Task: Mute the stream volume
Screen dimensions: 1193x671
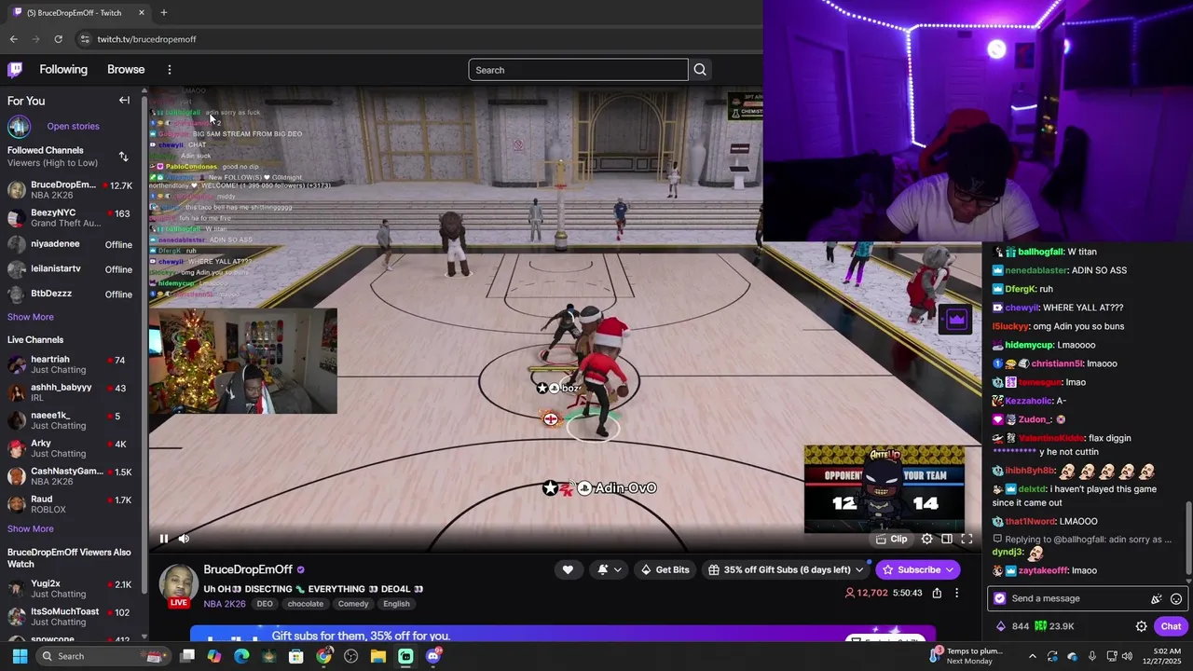Action: [x=184, y=538]
